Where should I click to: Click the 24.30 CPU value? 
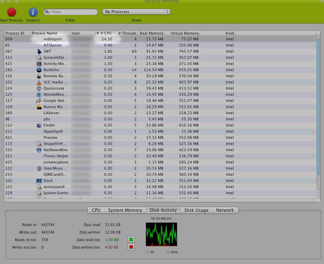(x=107, y=39)
